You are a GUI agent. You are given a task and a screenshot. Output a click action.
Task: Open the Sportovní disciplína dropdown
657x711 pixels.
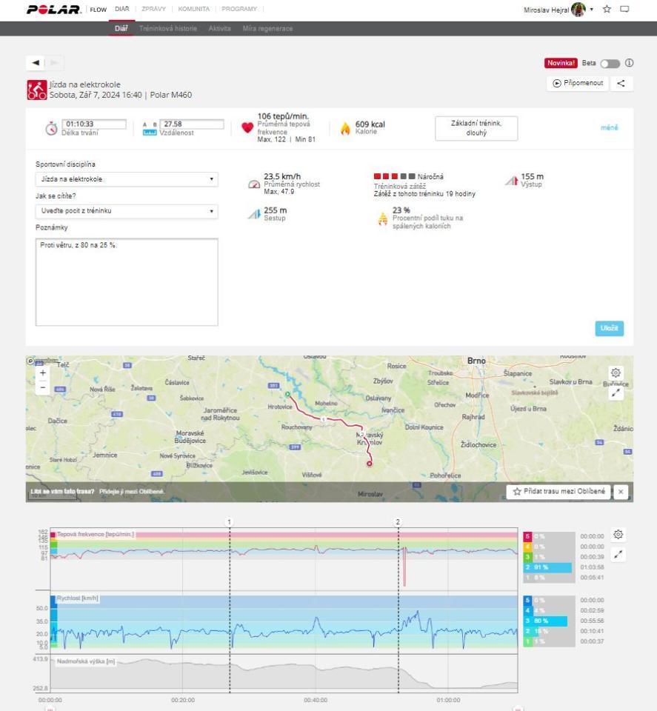(127, 179)
